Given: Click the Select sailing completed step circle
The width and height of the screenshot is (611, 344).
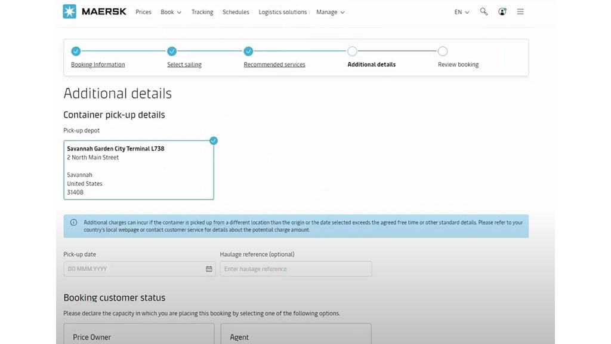Looking at the screenshot, I should tap(172, 51).
